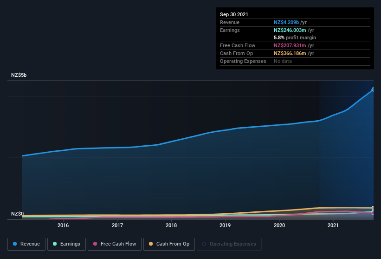
Task: Click the Revenue endpoint marker on chart
Action: (x=373, y=90)
